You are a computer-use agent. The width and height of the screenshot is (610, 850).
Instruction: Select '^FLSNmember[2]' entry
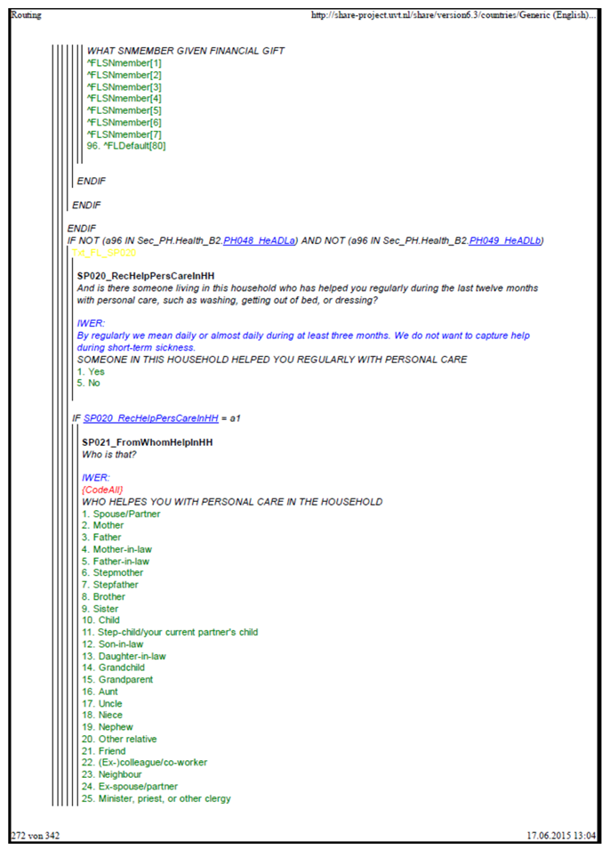124,76
